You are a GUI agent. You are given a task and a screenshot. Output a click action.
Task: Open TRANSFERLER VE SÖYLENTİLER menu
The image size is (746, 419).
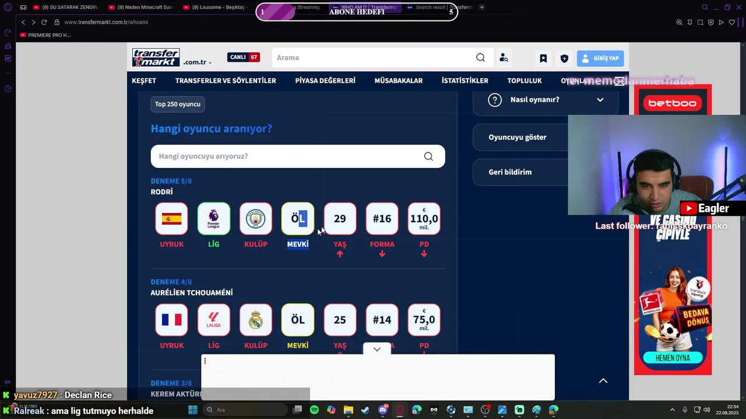[x=226, y=81]
